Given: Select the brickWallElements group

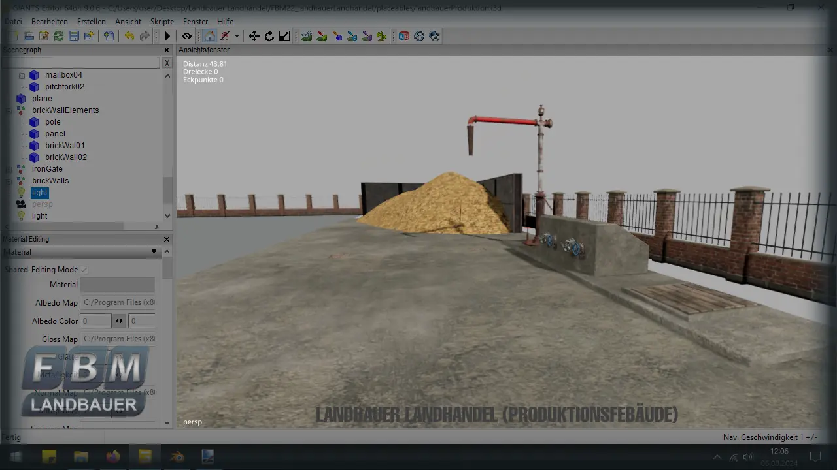Looking at the screenshot, I should point(65,110).
